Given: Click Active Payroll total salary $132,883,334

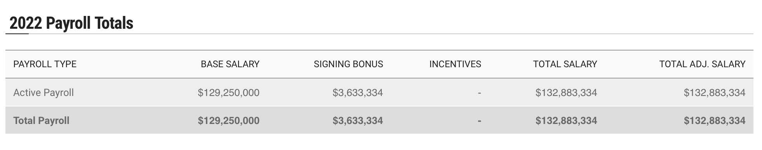Looking at the screenshot, I should click(566, 92).
